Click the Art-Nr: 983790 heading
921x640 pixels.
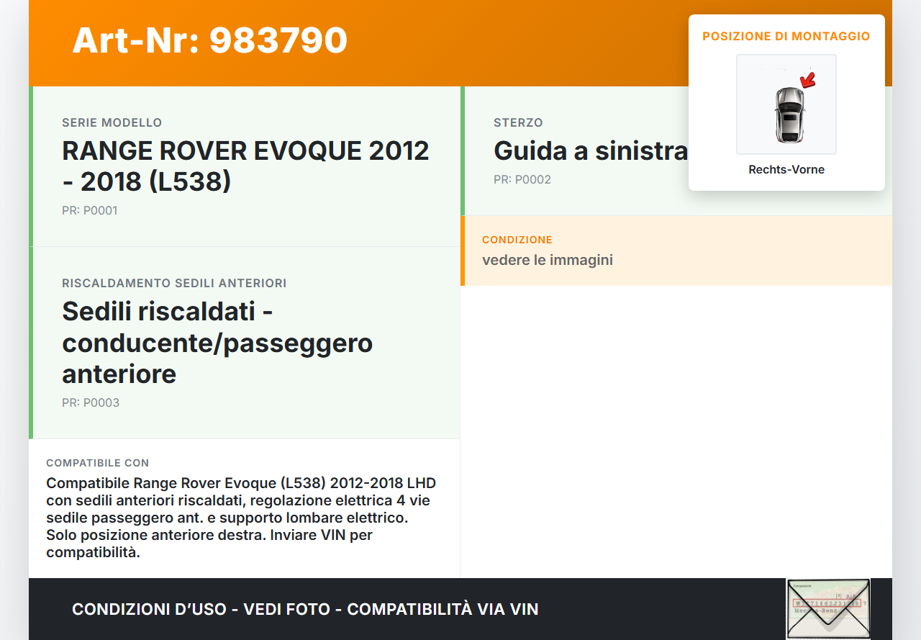pos(209,40)
